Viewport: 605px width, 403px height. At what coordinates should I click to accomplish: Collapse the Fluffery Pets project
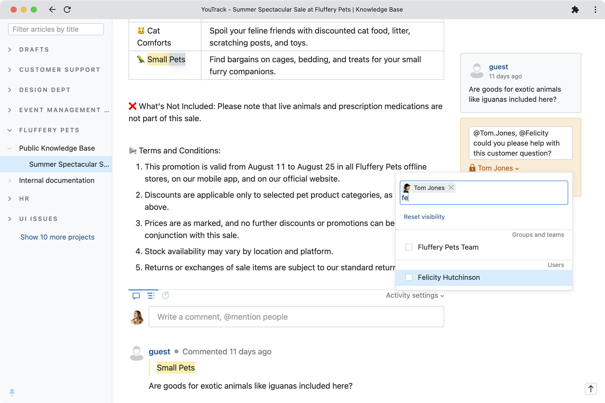pyautogui.click(x=10, y=130)
